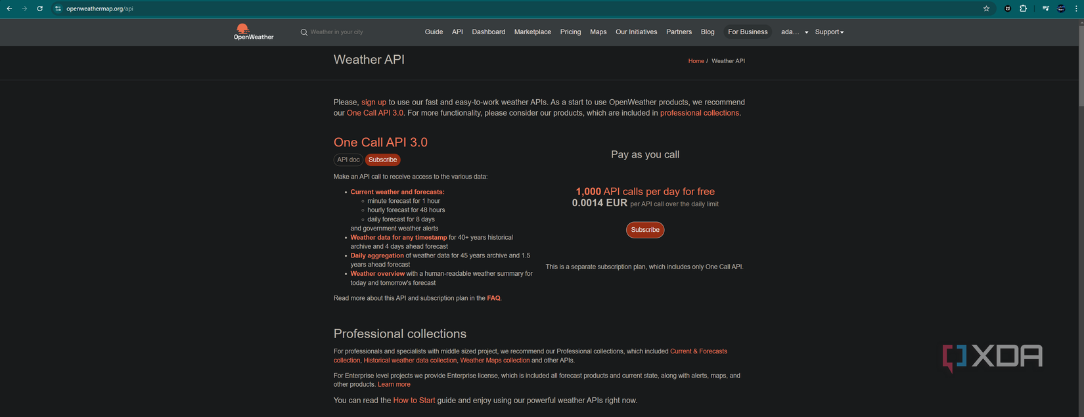
Task: Click the '0.0014 EUR' price text
Action: tap(599, 203)
